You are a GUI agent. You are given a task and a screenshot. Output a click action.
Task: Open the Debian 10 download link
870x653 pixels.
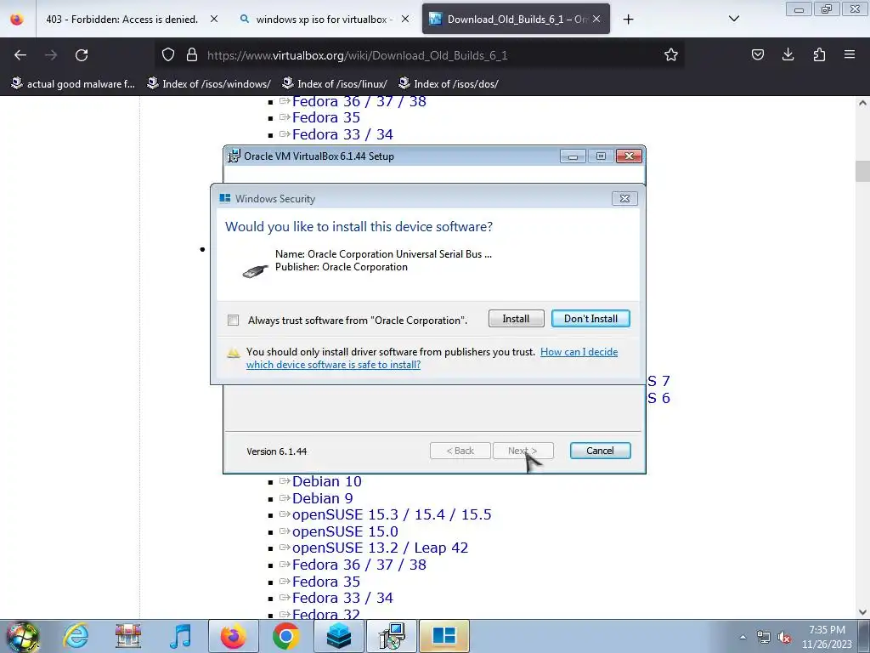coord(327,481)
